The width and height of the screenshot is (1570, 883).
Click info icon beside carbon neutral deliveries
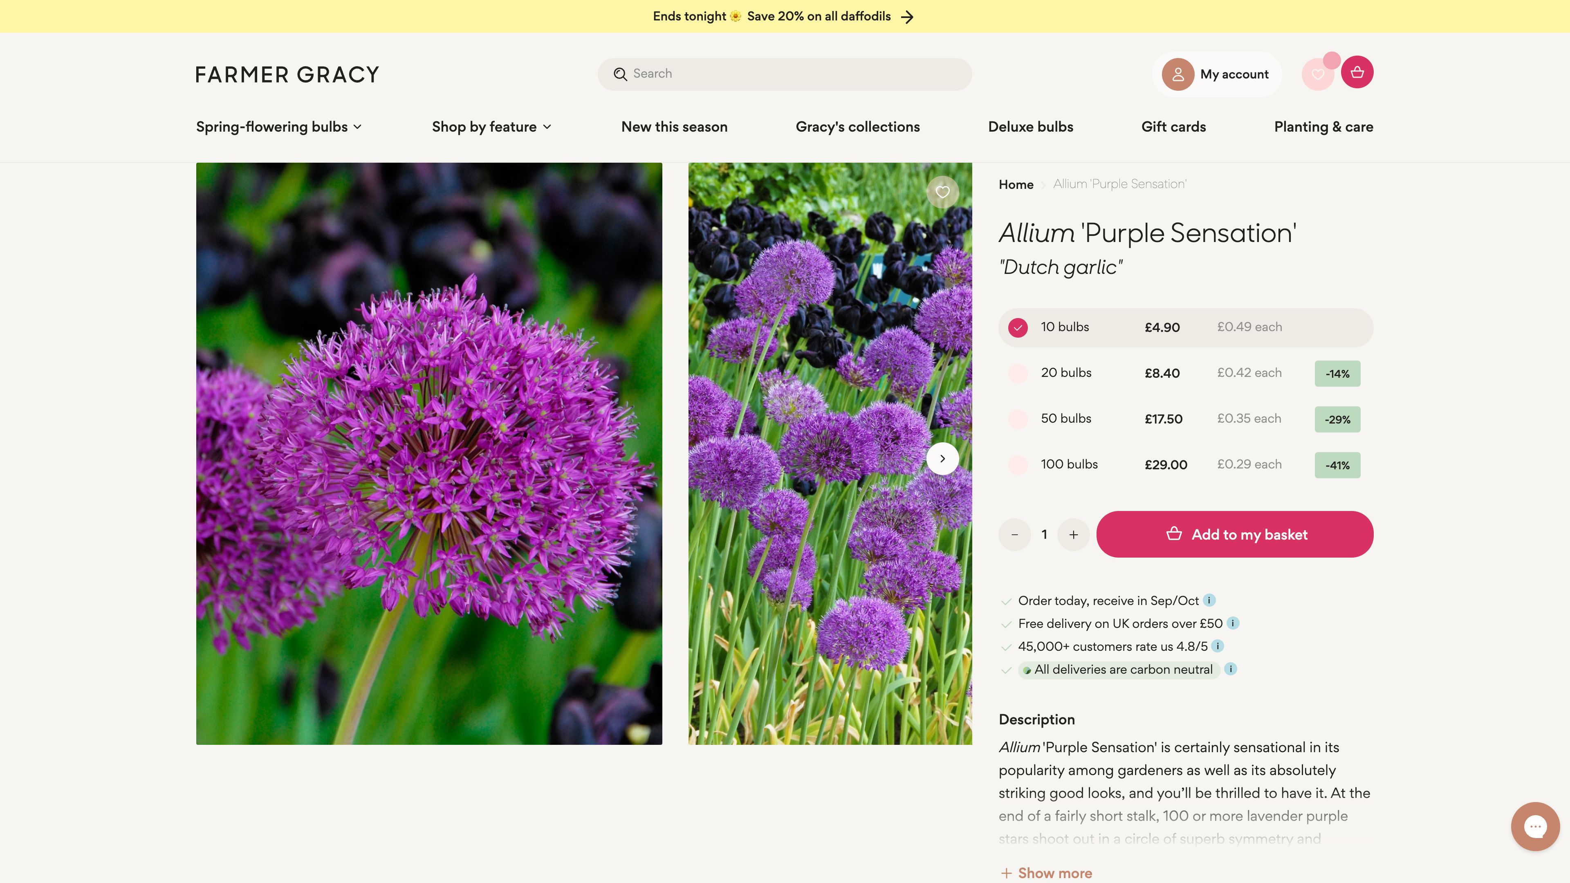[x=1231, y=669]
